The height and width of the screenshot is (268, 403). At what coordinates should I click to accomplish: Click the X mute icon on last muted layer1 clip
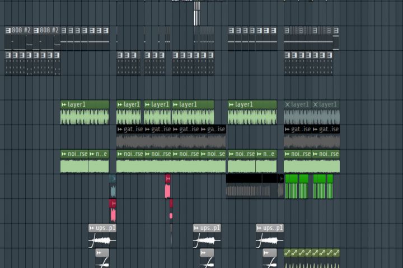pos(315,104)
